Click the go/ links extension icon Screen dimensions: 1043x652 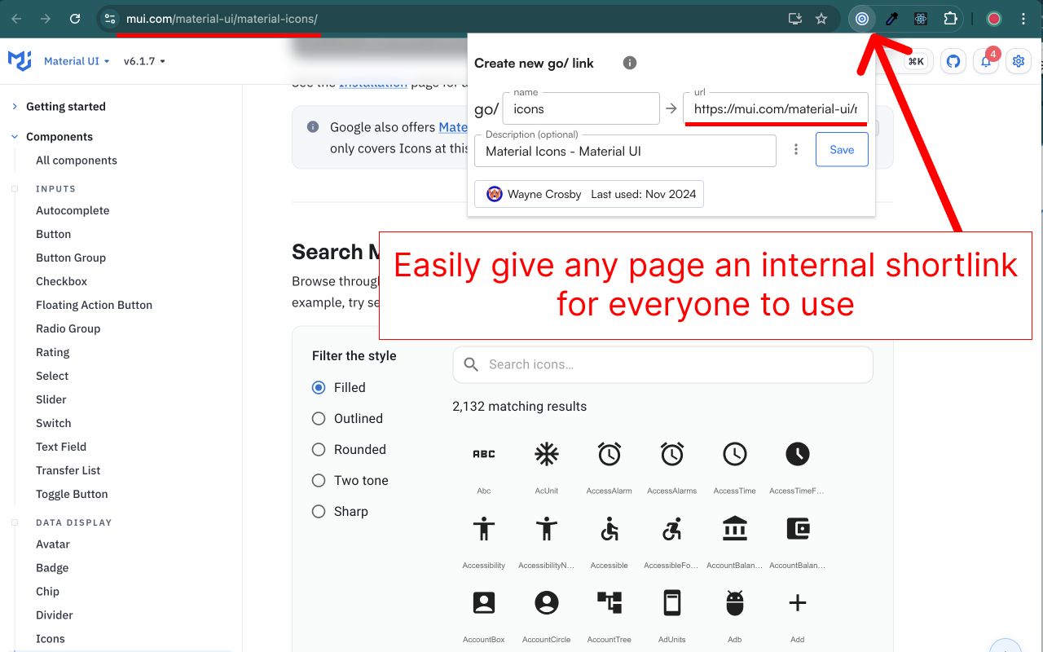click(861, 19)
